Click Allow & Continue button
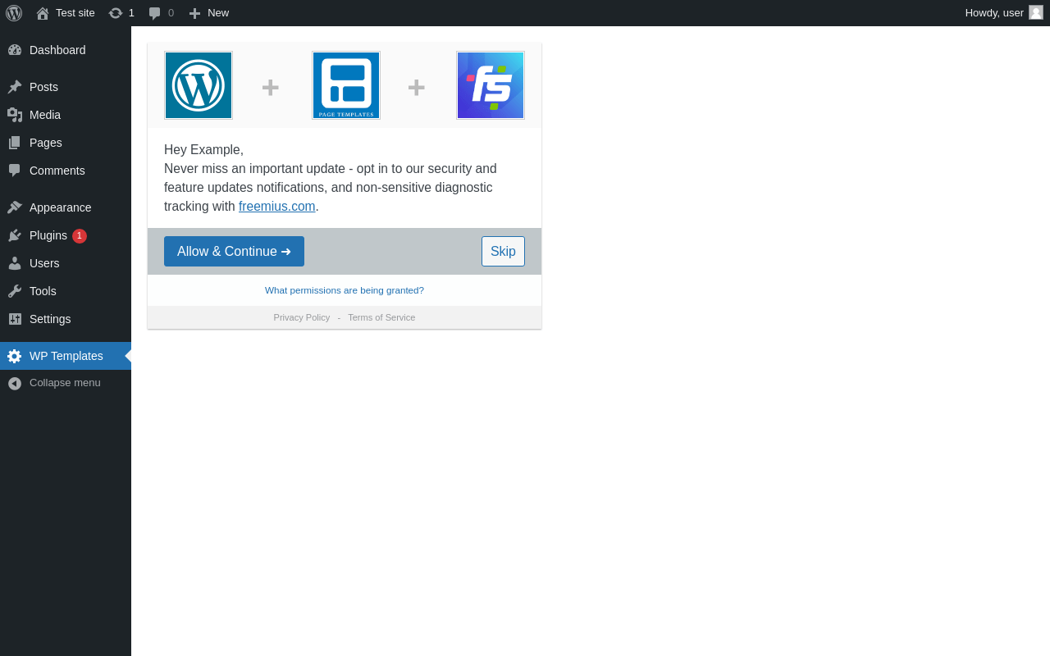Image resolution: width=1050 pixels, height=656 pixels. pyautogui.click(x=234, y=251)
